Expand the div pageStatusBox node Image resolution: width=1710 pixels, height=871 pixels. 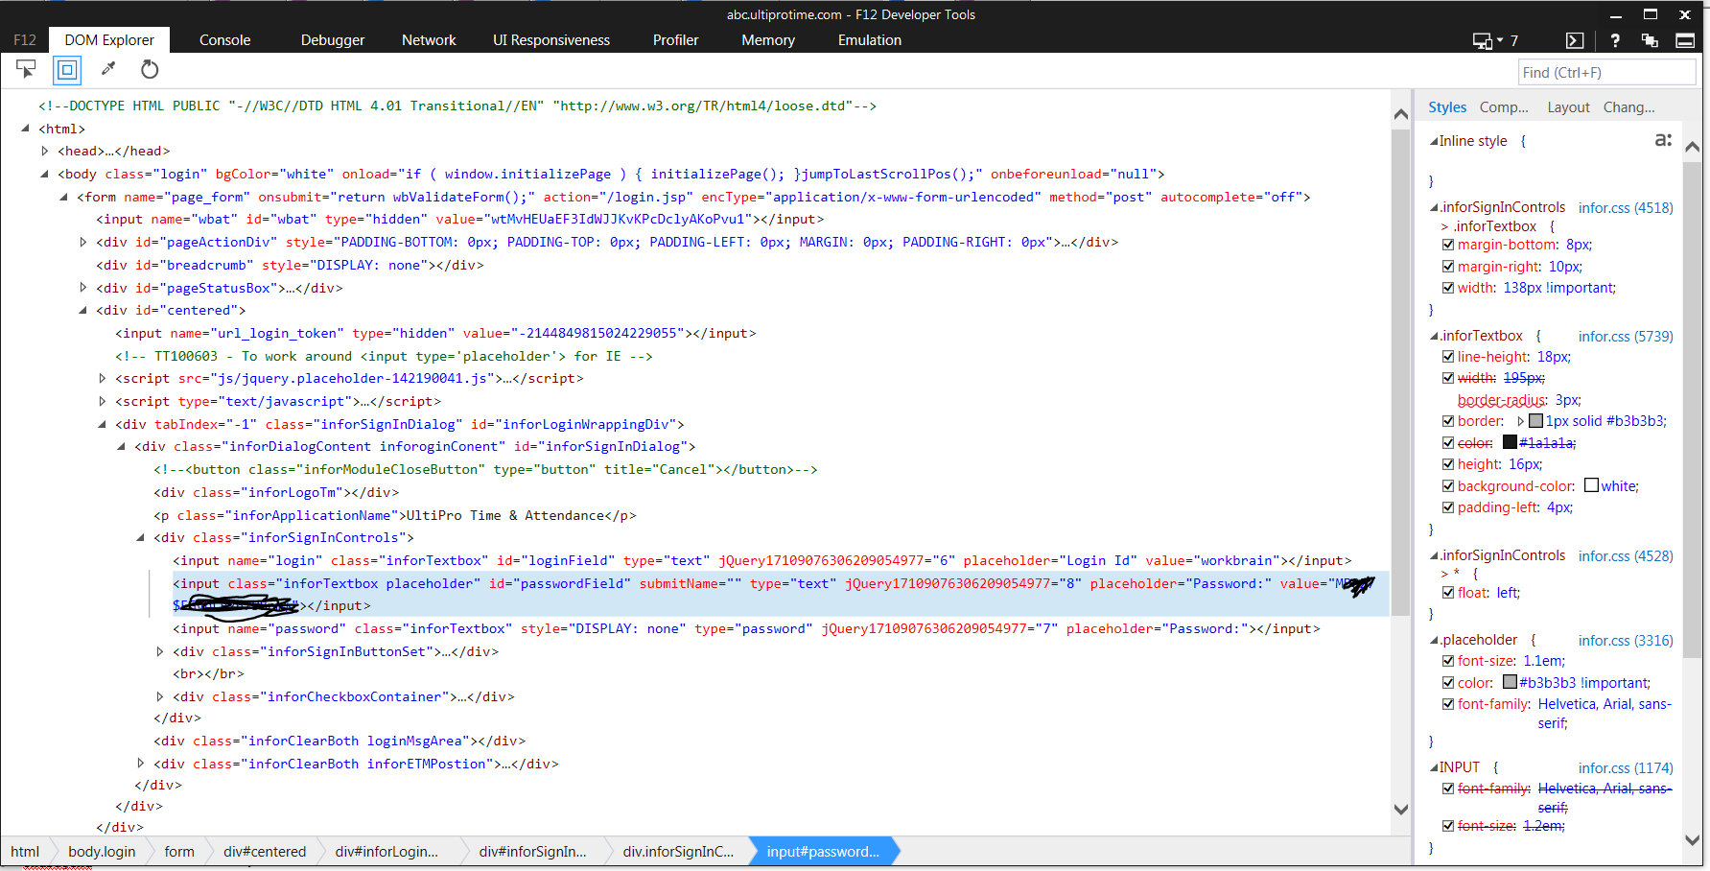[83, 288]
